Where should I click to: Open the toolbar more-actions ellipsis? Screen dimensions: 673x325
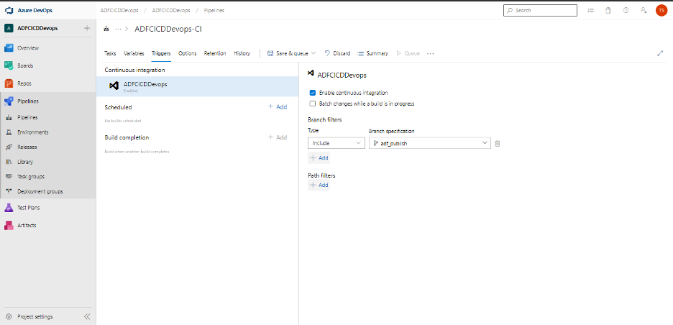[431, 54]
